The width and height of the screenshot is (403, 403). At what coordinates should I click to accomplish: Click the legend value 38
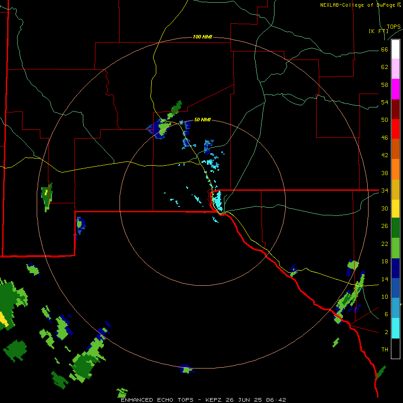385,173
